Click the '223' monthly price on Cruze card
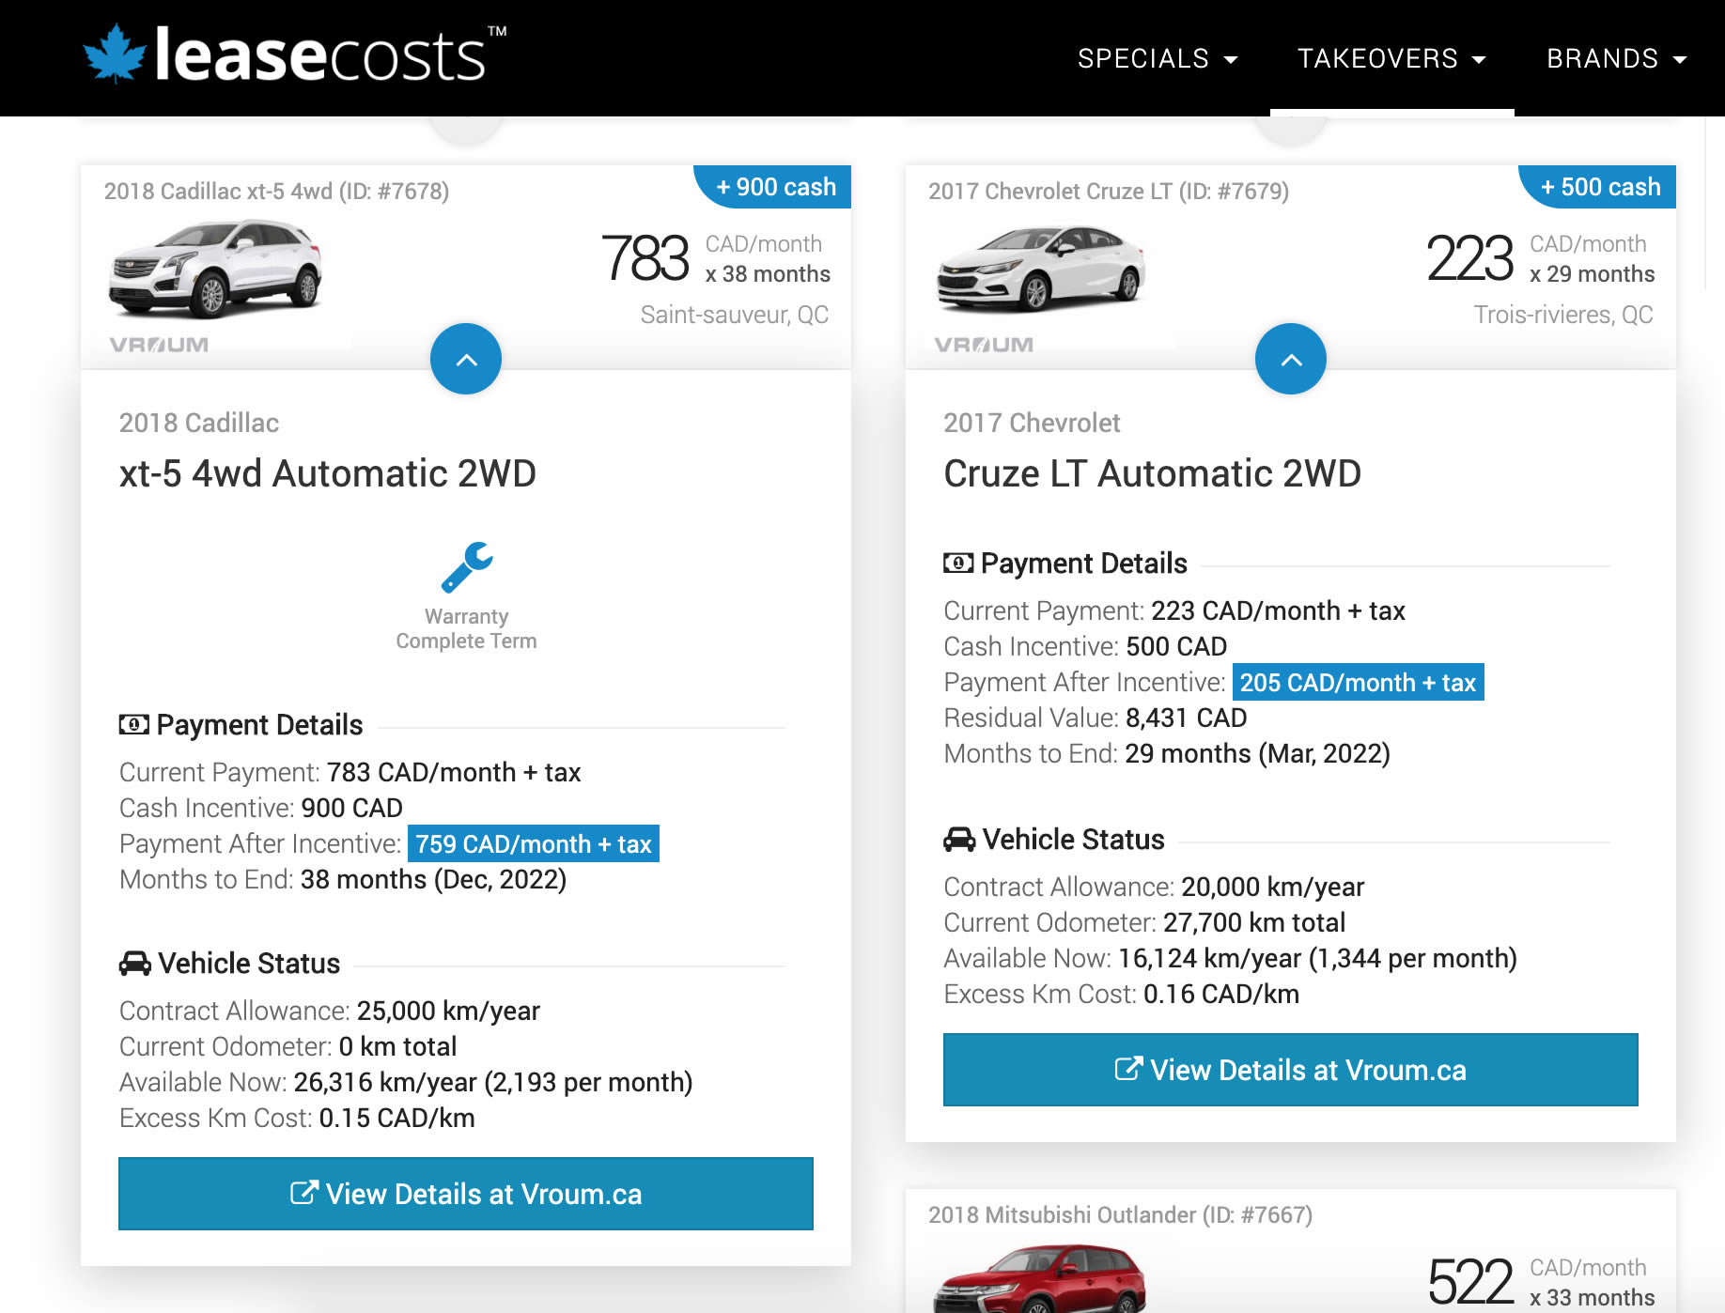 [1469, 258]
